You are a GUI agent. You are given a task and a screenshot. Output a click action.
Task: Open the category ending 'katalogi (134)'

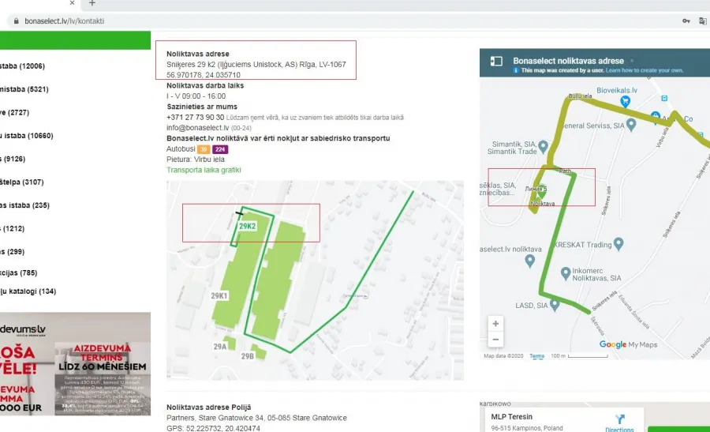(28, 291)
